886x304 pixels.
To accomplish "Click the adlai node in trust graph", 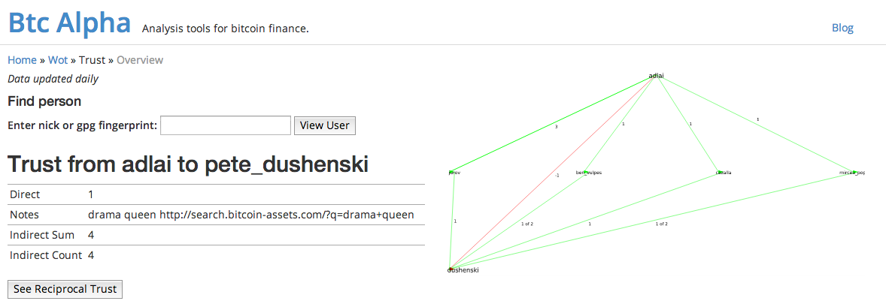I will point(656,75).
